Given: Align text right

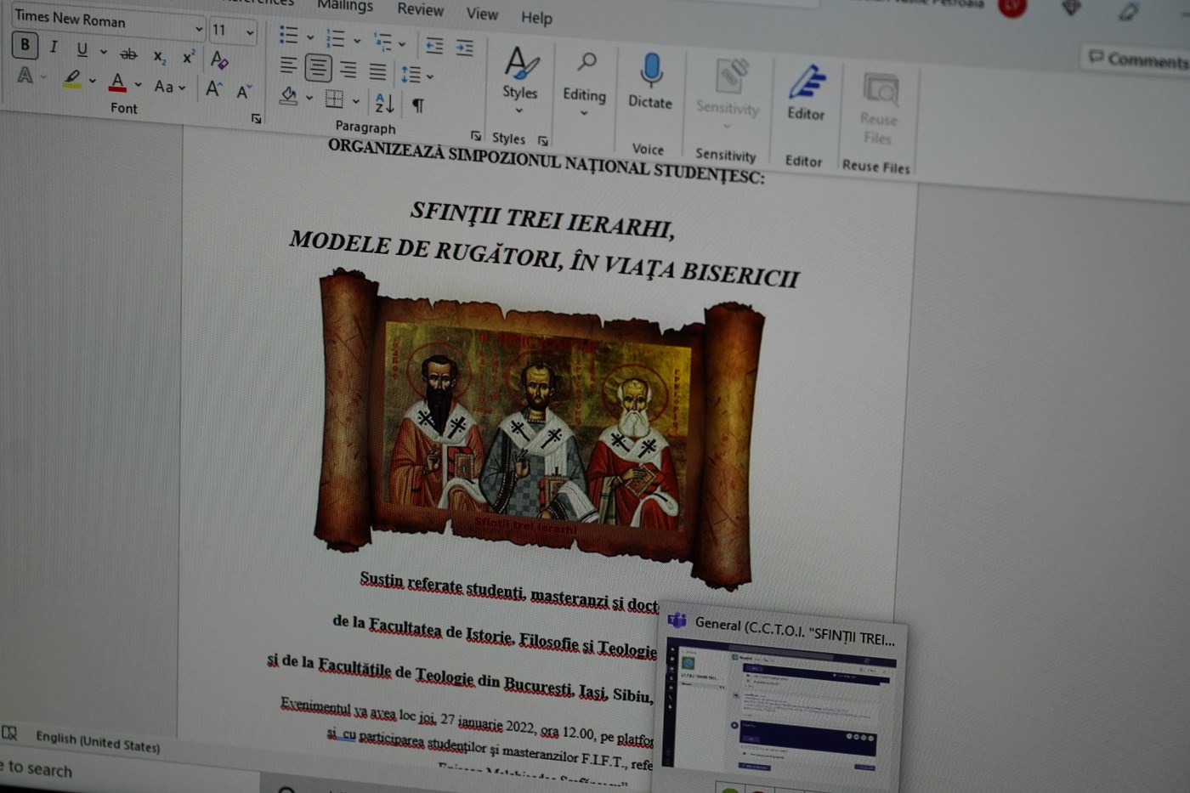Looking at the screenshot, I should click(348, 70).
